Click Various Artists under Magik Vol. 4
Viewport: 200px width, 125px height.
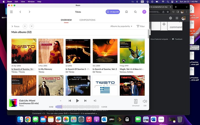point(126,72)
